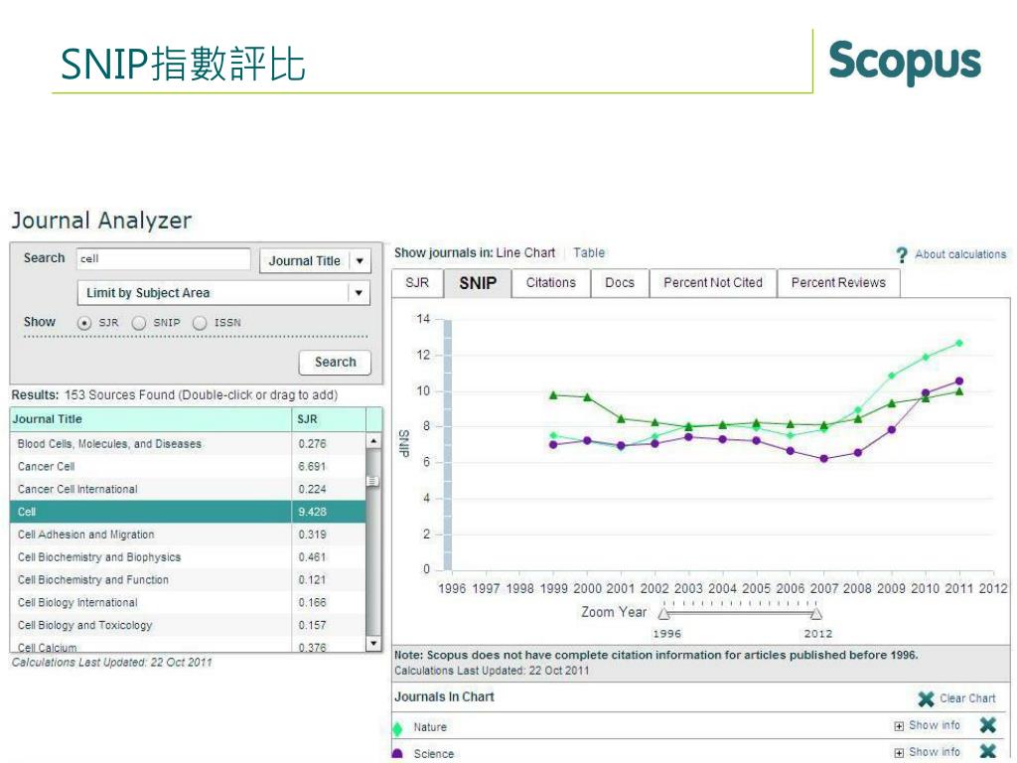This screenshot has height=763, width=1017.
Task: Select the Cancer Cell International row
Action: pos(188,489)
